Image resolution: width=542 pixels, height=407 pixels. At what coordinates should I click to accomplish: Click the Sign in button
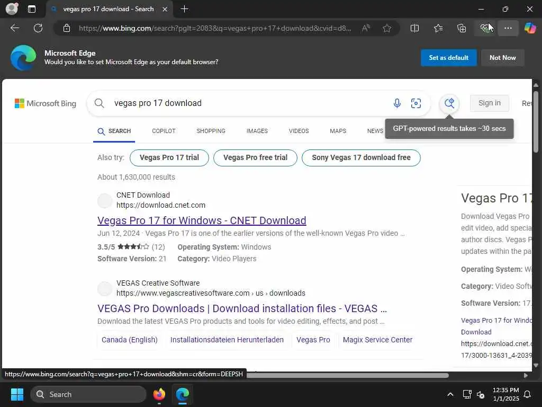pyautogui.click(x=490, y=103)
